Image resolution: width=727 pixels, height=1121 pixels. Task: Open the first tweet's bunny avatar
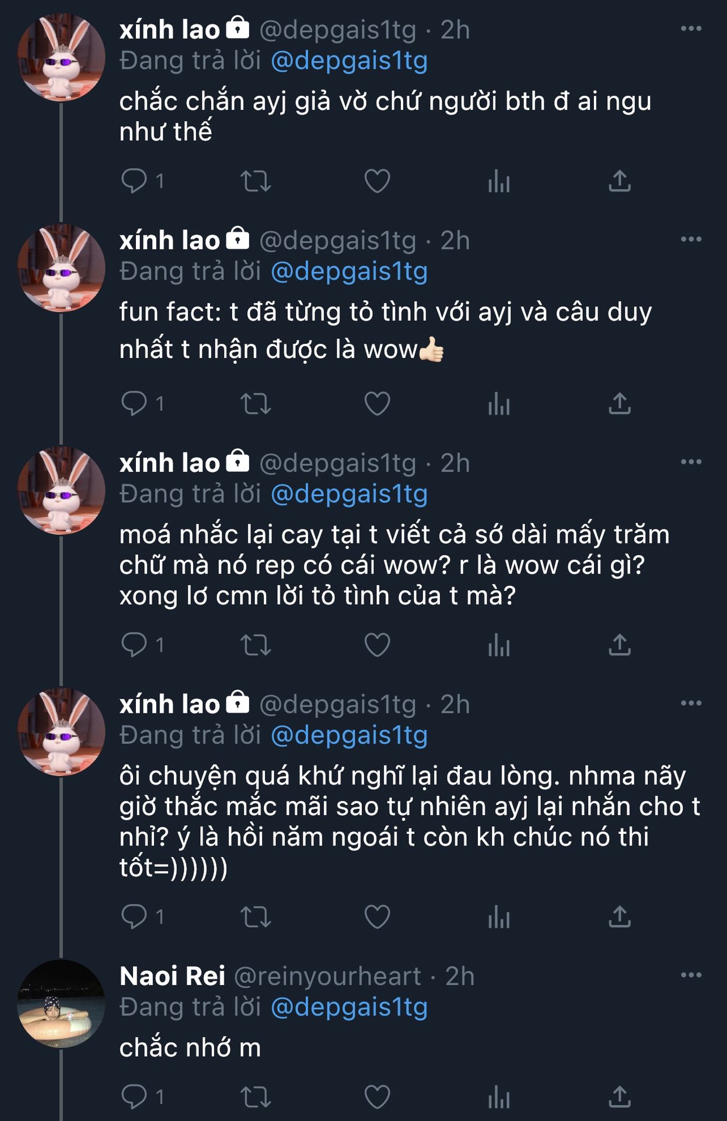tap(61, 58)
